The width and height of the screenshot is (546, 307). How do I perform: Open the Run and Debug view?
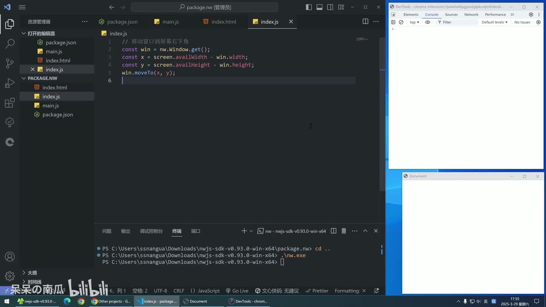pos(9,83)
